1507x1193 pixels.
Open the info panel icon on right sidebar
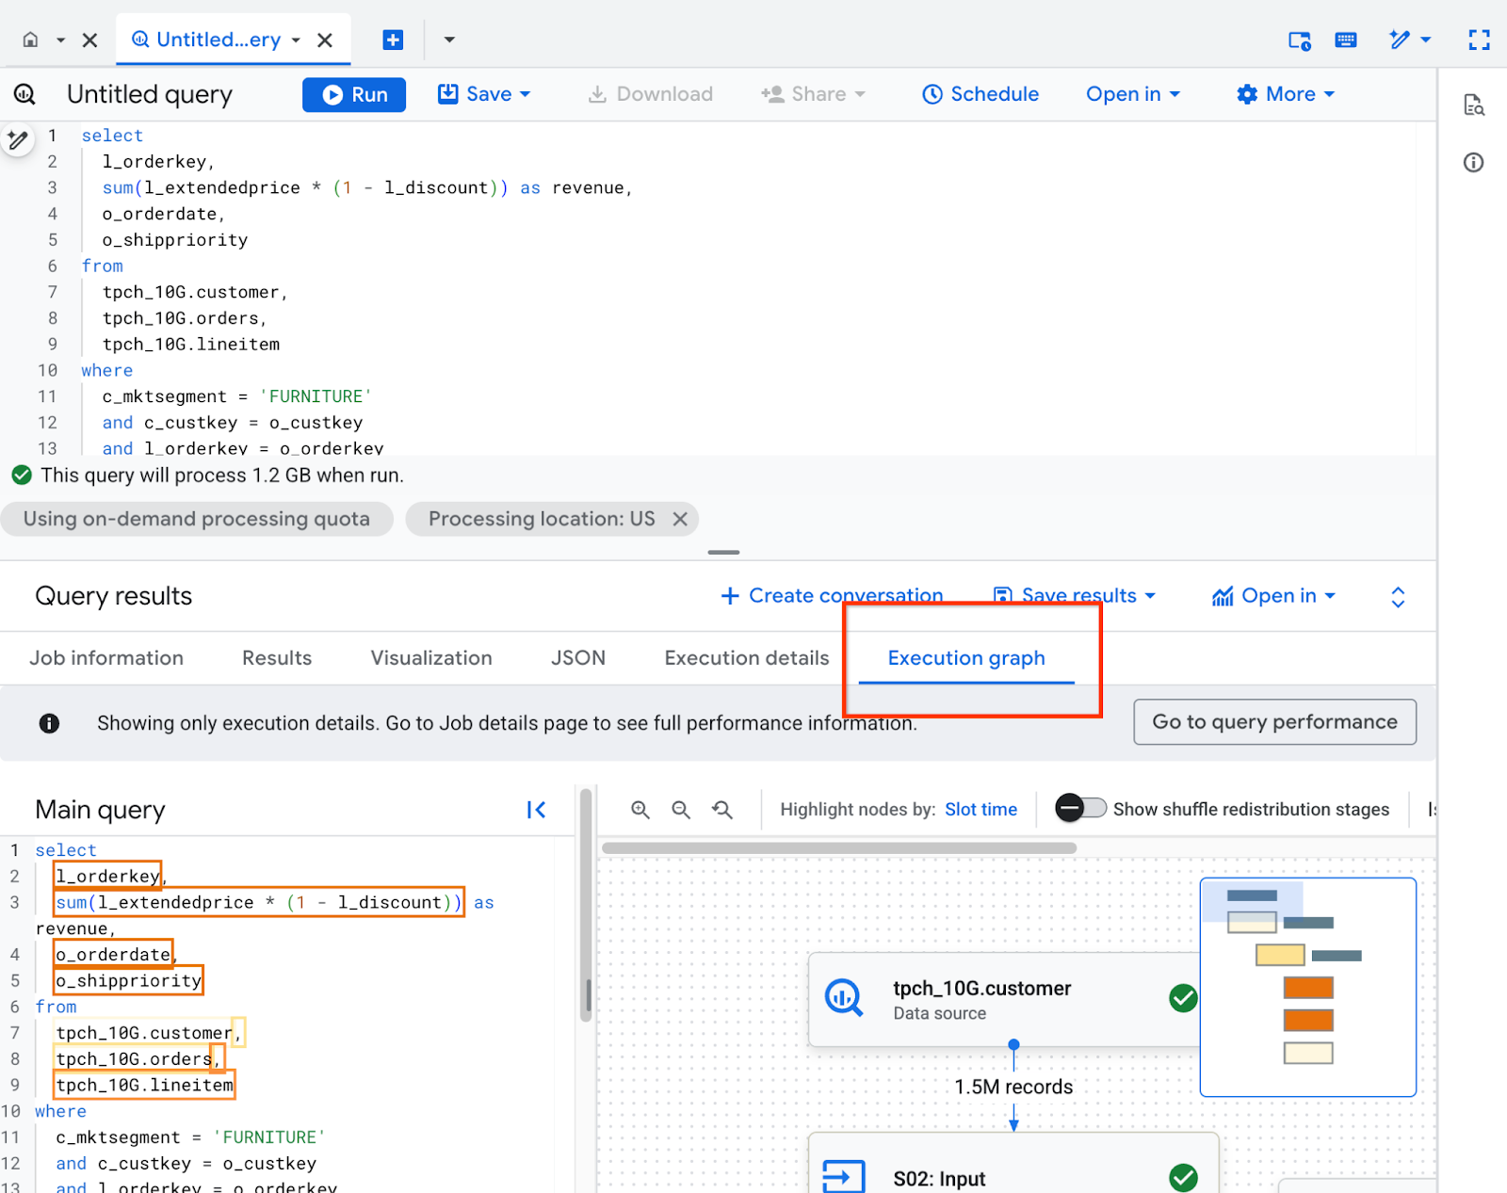click(1473, 163)
